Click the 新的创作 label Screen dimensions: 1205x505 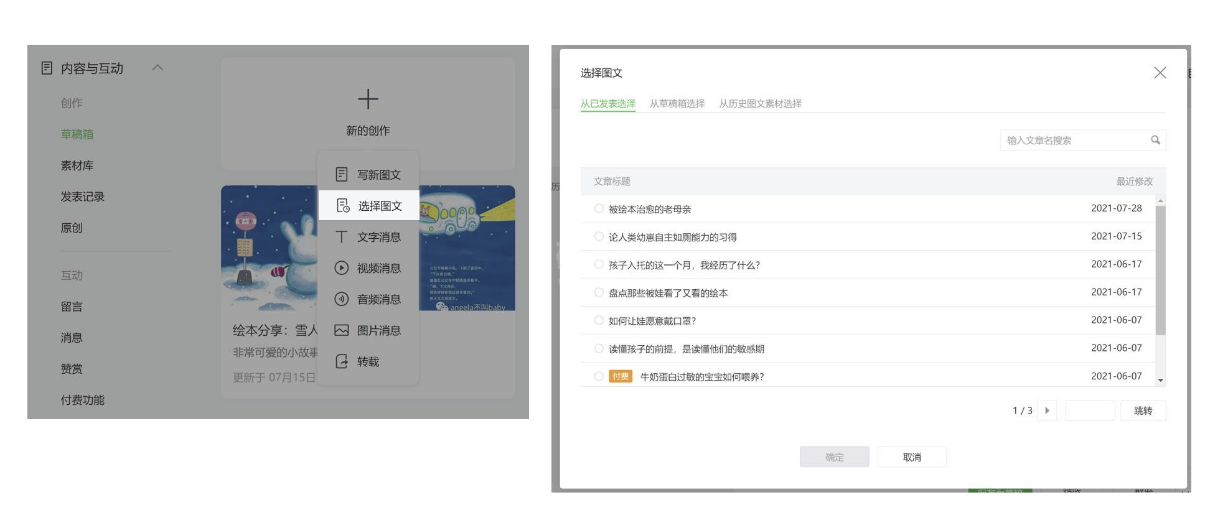(368, 131)
